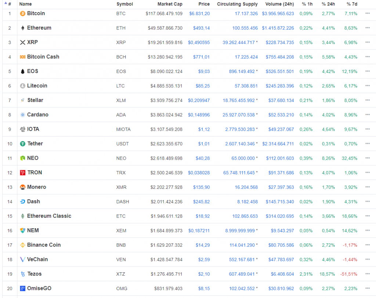Viewport: 376px width, 298px height.
Task: Click the XRP logo icon
Action: tap(22, 43)
